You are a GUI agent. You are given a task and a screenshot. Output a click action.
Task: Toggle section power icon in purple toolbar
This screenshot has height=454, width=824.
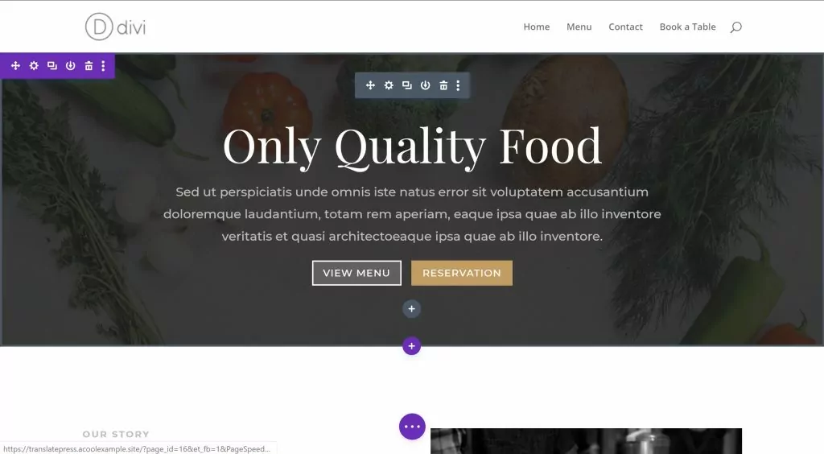point(71,66)
